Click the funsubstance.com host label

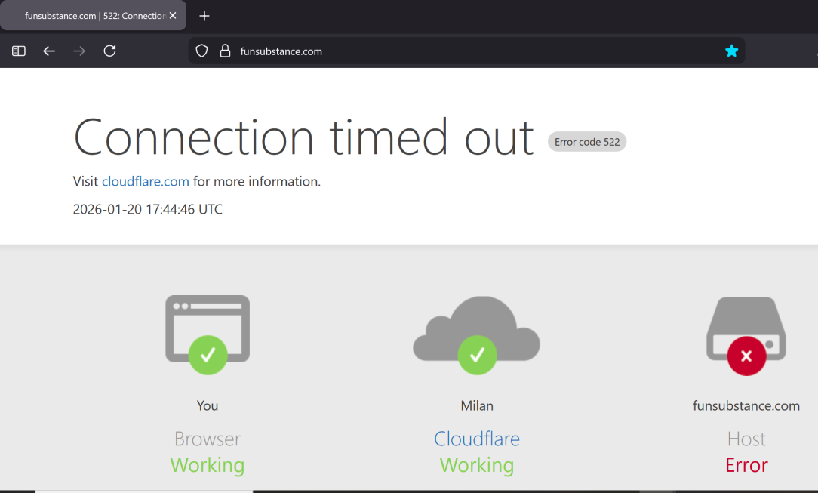click(x=746, y=406)
